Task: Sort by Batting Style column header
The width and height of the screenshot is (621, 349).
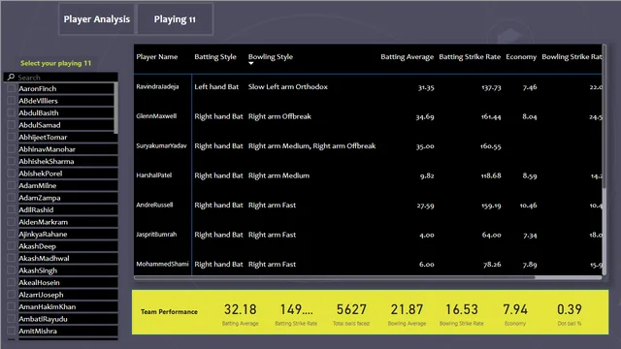Action: pos(215,56)
